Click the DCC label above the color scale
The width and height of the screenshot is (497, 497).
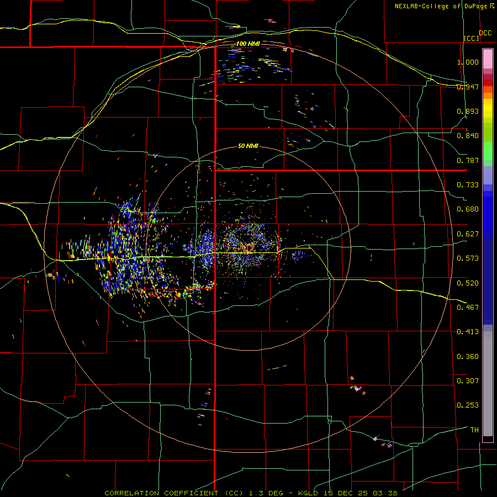pos(485,33)
